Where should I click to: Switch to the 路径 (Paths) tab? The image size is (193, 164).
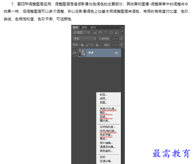coord(93,27)
